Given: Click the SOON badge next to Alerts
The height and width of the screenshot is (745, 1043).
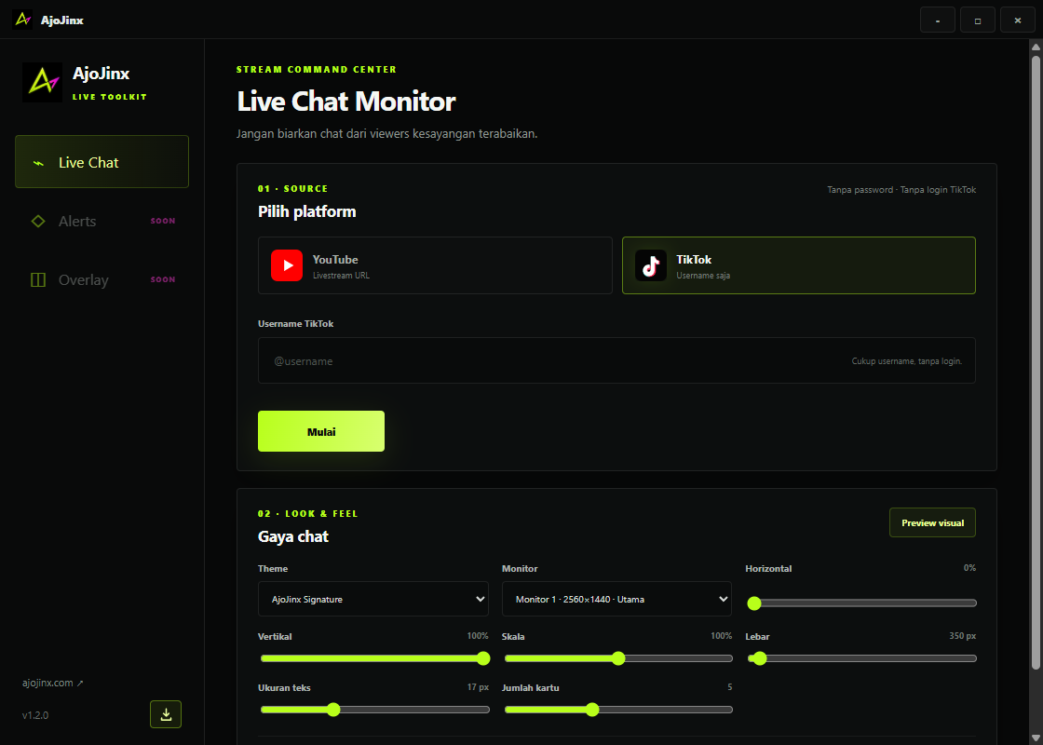Looking at the screenshot, I should [163, 221].
